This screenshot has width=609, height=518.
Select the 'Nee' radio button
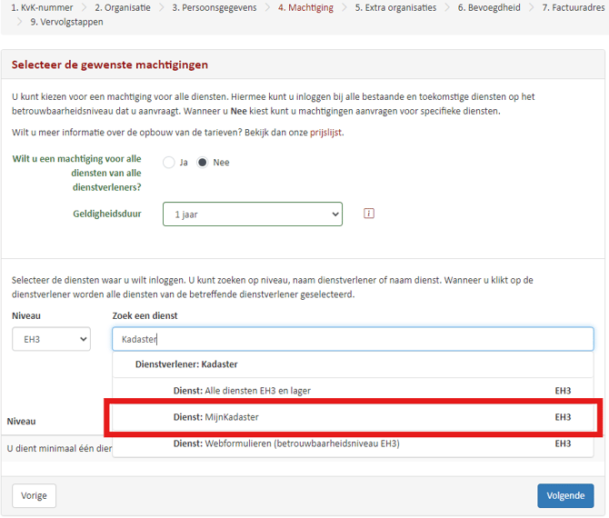pyautogui.click(x=203, y=163)
